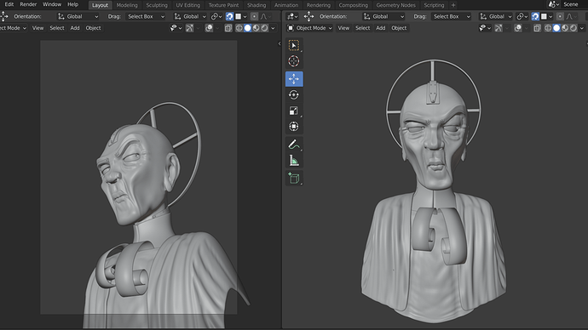Toggle gizmo display in the right viewport
The image size is (588, 330).
[498, 28]
